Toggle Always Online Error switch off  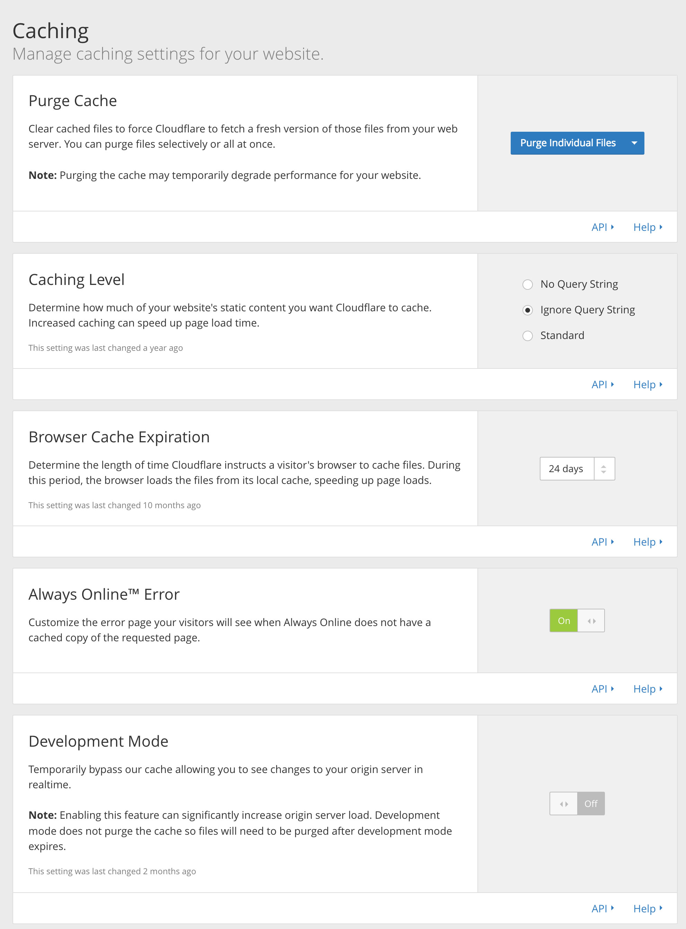pos(577,621)
